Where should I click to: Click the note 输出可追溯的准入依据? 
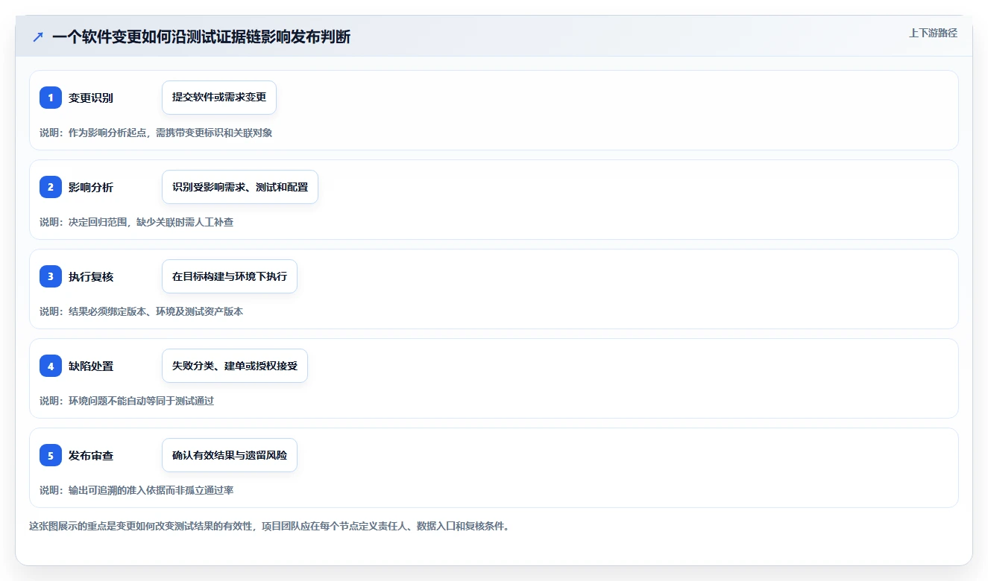(x=136, y=490)
